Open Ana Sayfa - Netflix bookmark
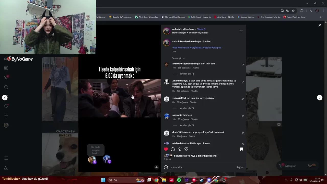Screen dimensions: 327x184 224,17
